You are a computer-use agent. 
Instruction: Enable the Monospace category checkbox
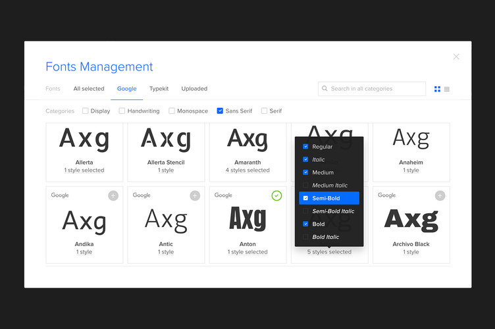[x=172, y=111]
